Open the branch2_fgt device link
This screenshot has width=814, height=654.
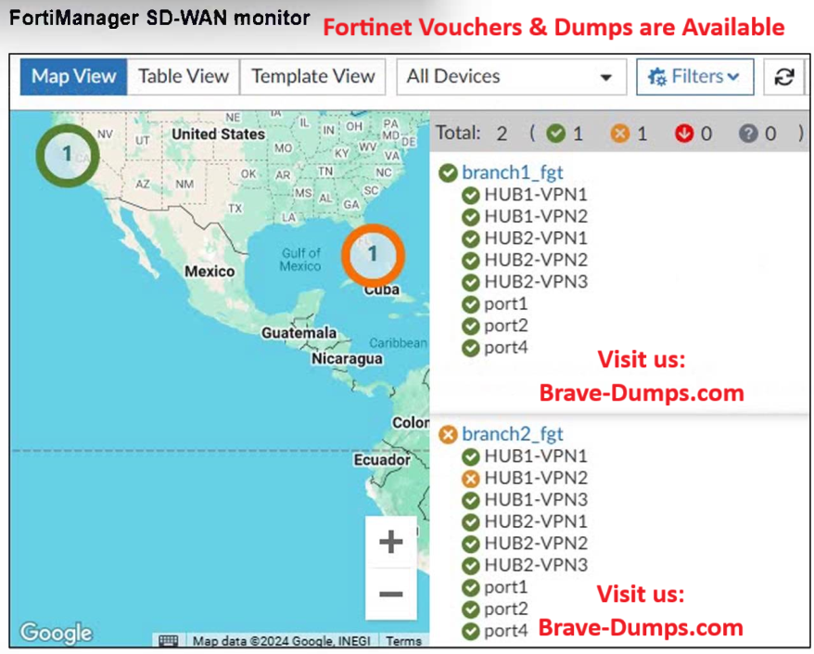tap(512, 434)
